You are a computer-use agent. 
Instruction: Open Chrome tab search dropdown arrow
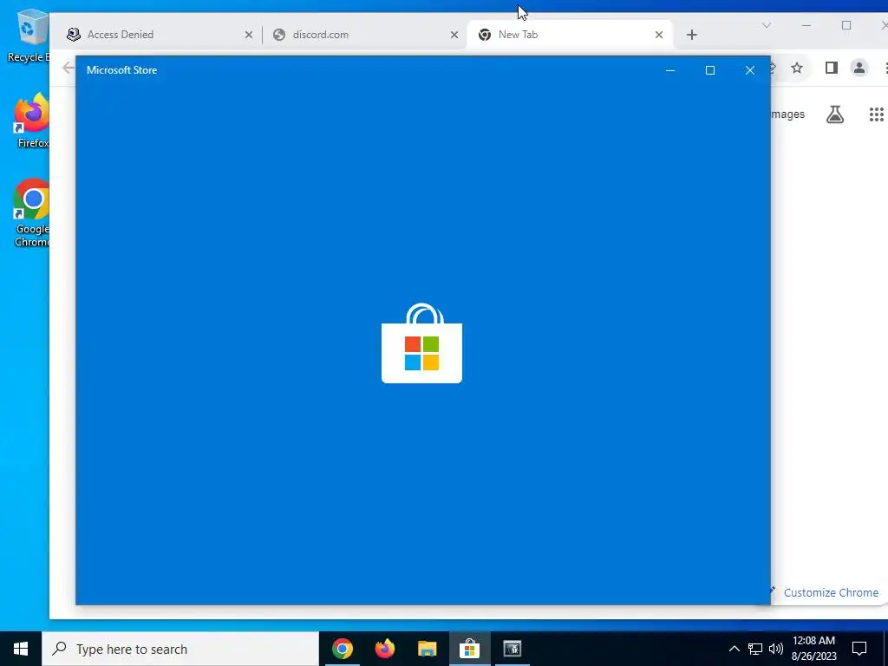click(x=767, y=25)
